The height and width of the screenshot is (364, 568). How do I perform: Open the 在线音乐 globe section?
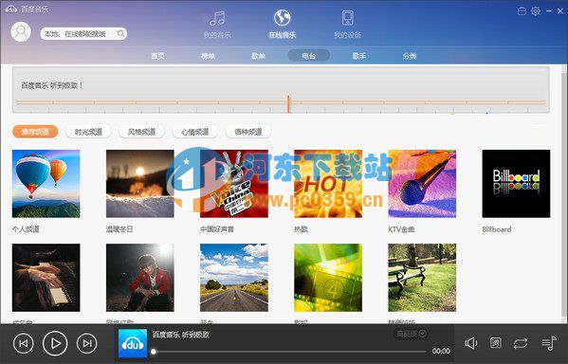282,24
